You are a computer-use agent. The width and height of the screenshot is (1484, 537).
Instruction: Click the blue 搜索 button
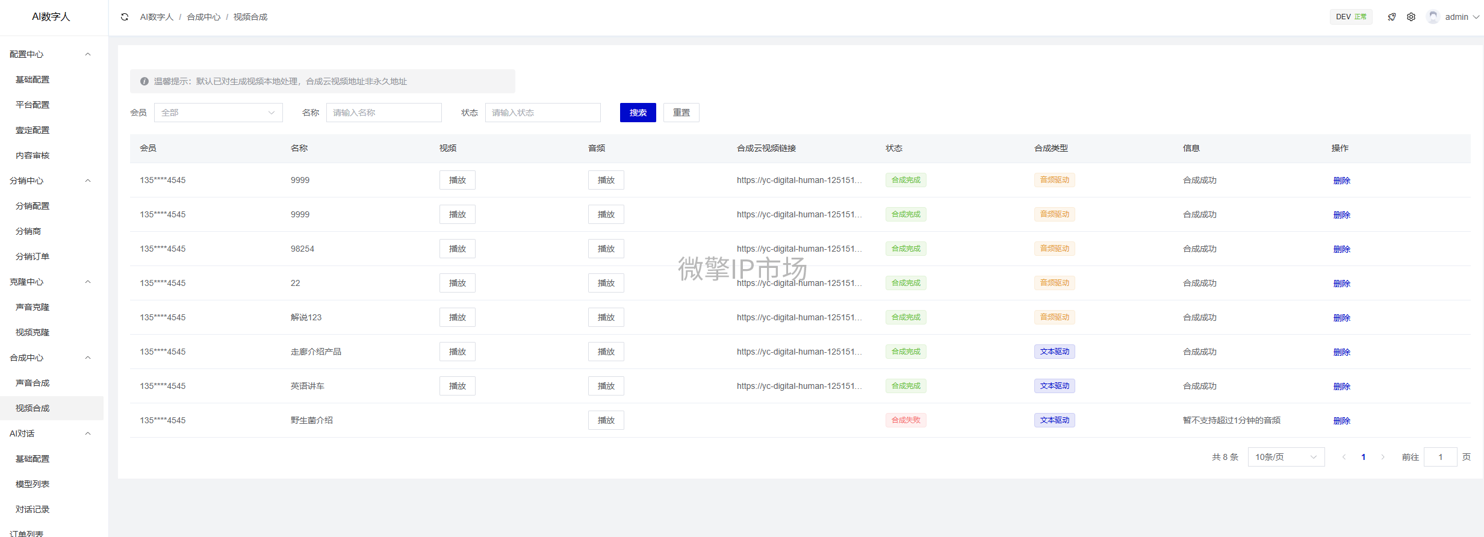coord(638,113)
